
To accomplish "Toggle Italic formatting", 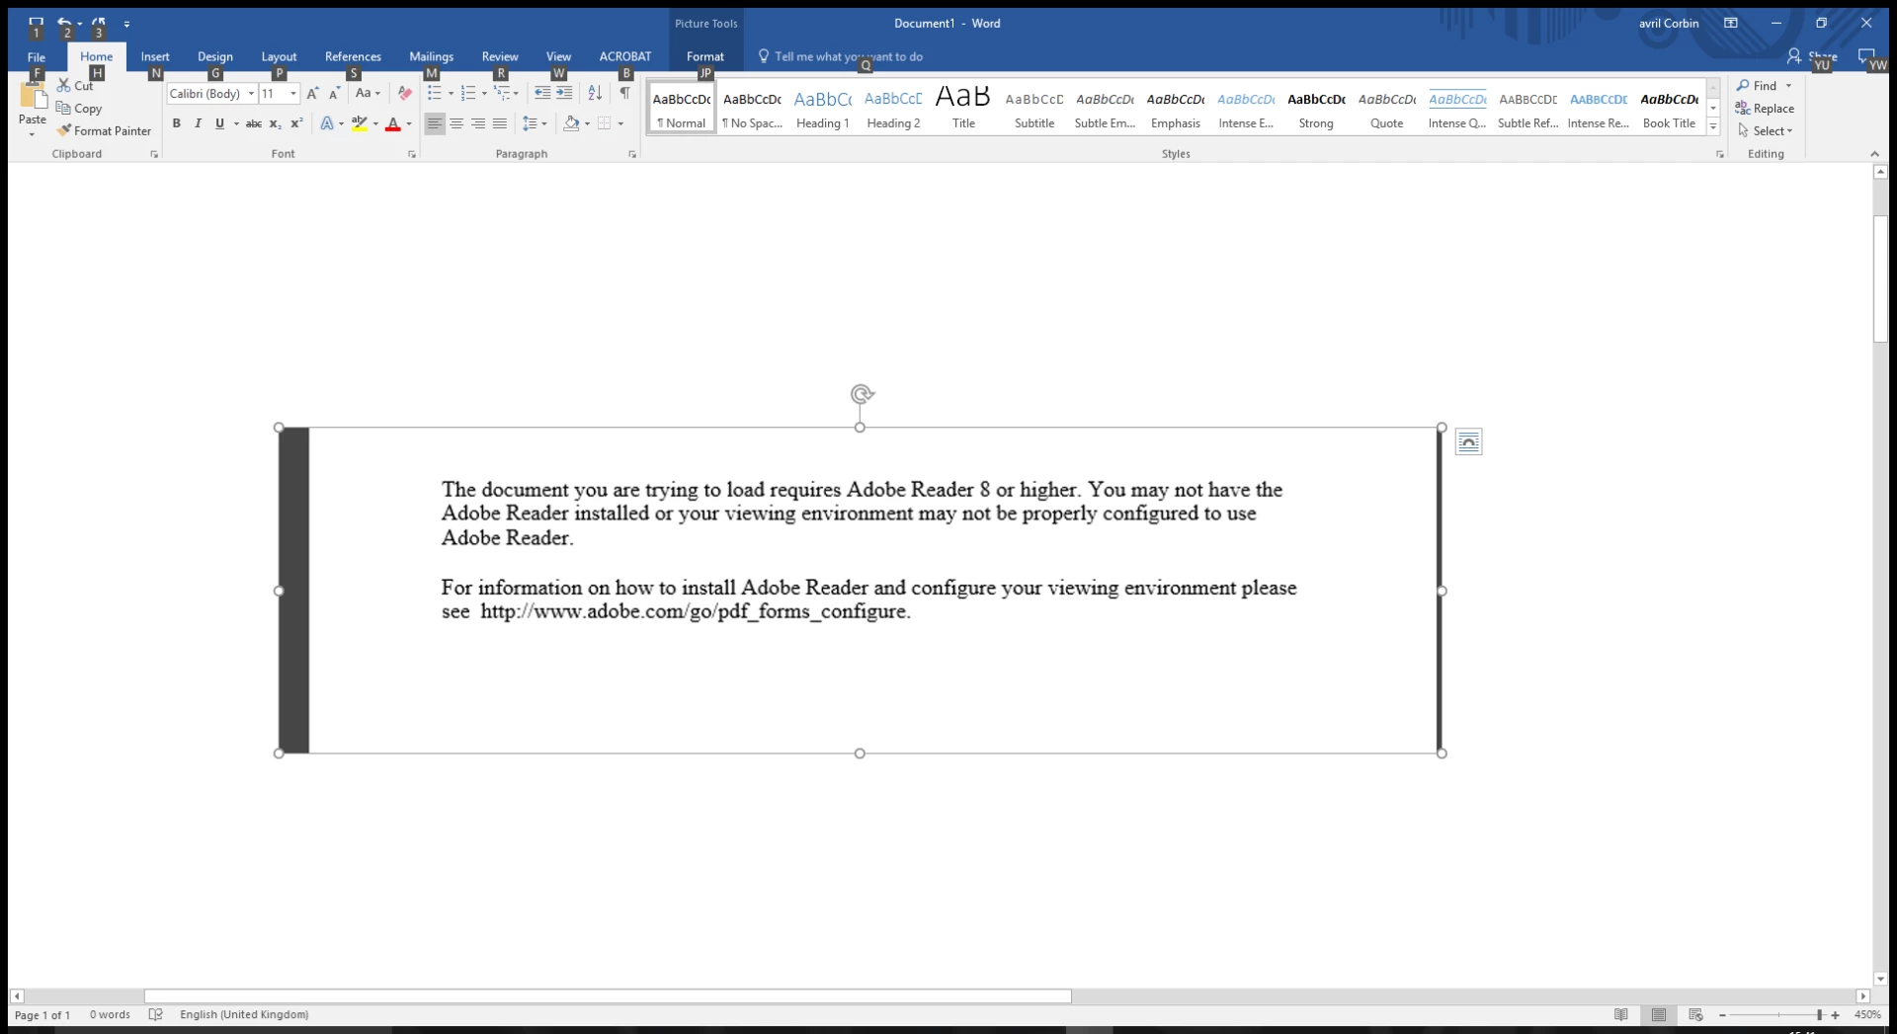I will [x=198, y=123].
